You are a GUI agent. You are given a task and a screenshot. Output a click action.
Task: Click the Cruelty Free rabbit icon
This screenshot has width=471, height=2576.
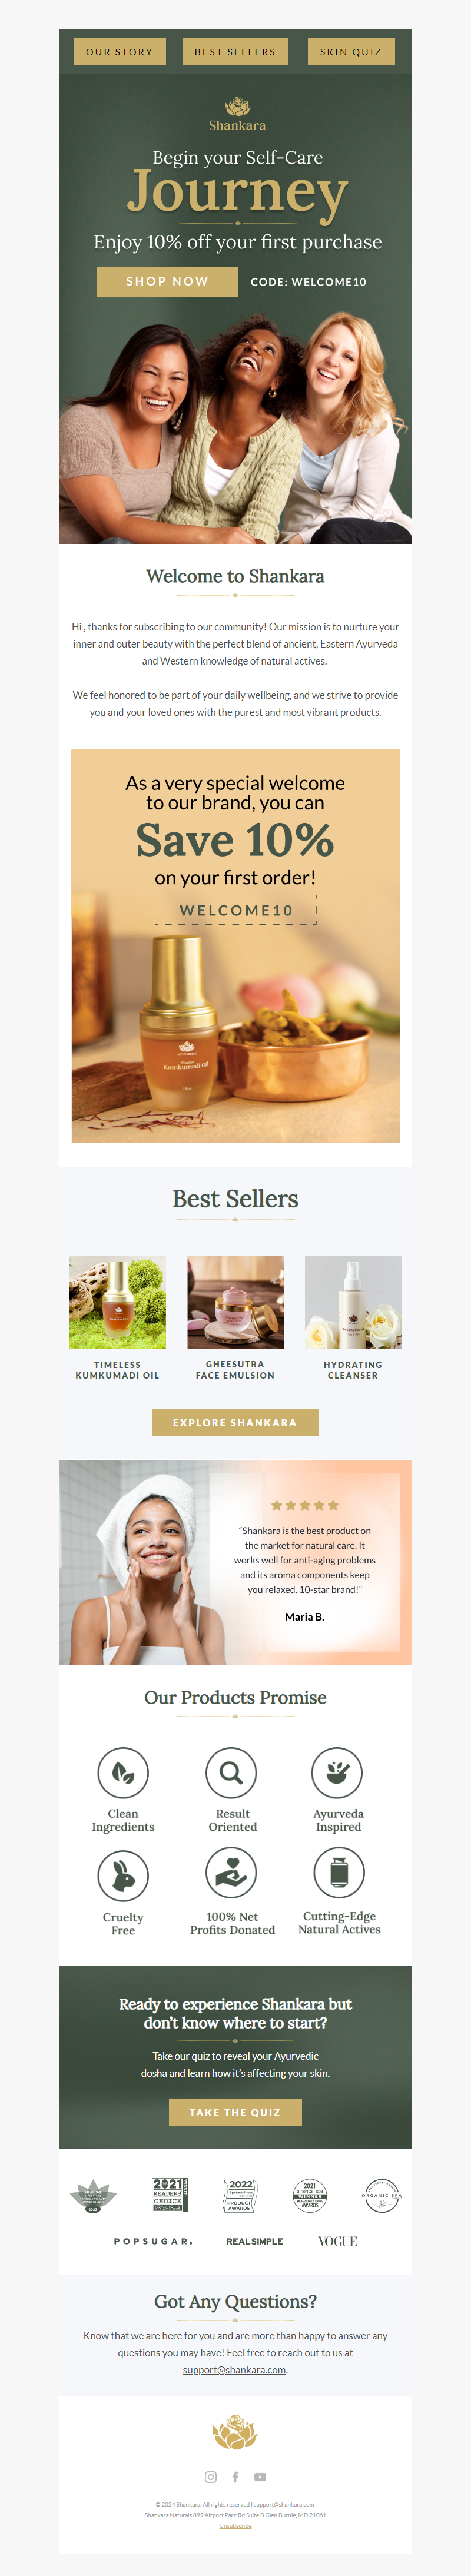pos(123,1874)
